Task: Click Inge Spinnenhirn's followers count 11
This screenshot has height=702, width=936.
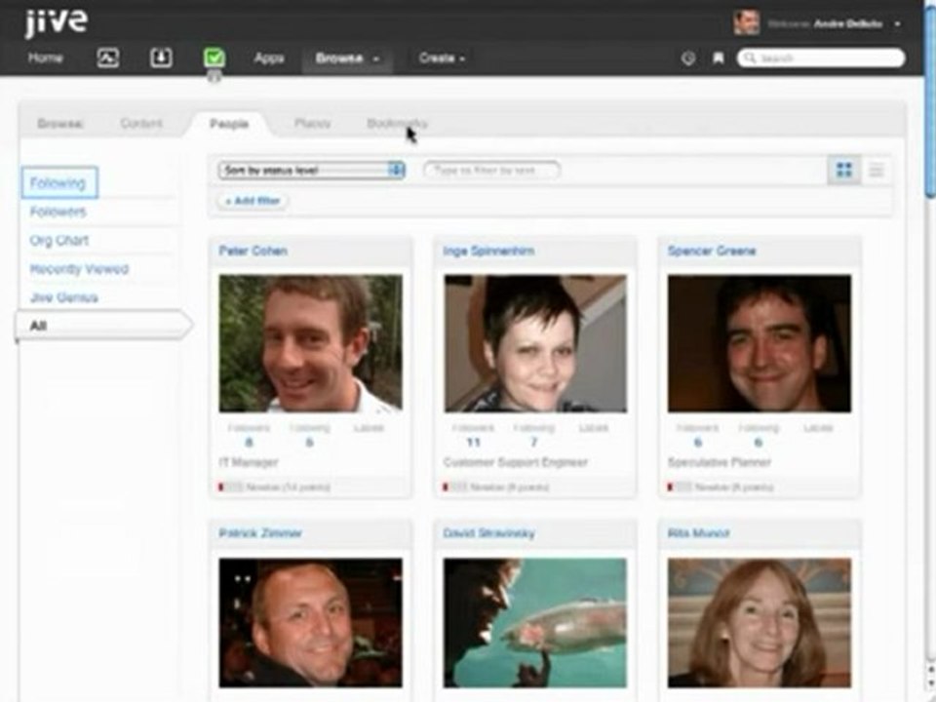Action: click(x=474, y=443)
